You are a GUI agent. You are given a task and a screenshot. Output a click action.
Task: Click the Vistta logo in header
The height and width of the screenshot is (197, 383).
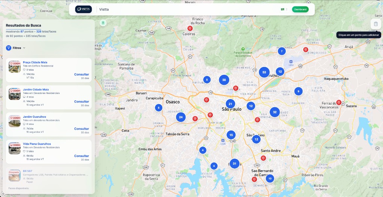pos(83,9)
